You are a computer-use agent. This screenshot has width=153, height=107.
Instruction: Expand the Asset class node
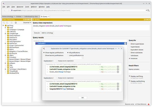[6, 28]
